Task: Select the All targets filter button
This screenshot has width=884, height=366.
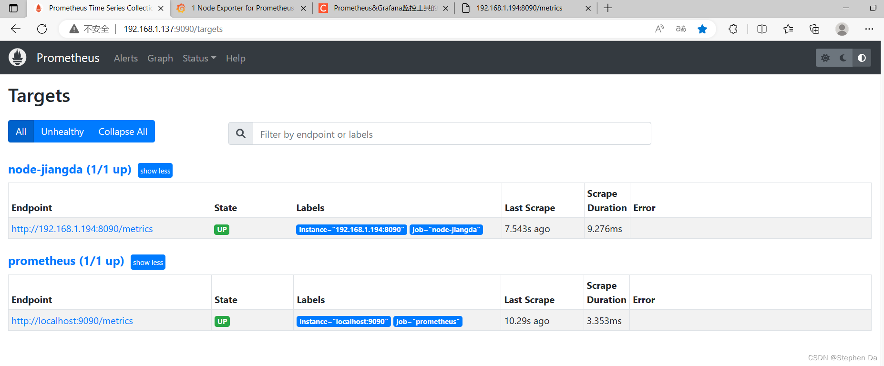Action: [21, 132]
